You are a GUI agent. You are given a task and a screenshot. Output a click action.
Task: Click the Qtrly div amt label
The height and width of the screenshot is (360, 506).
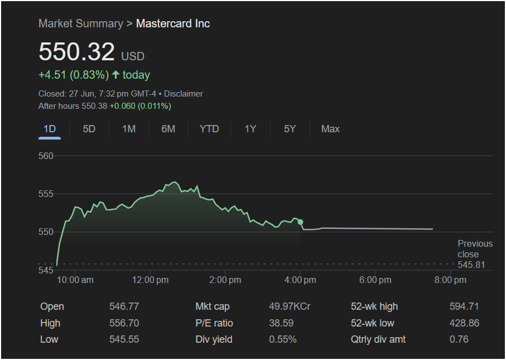(378, 339)
